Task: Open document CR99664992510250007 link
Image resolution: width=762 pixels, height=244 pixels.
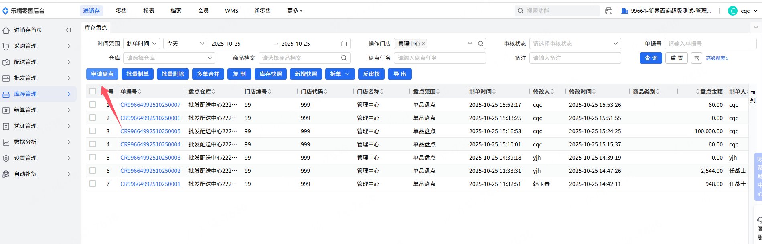Action: [x=150, y=105]
